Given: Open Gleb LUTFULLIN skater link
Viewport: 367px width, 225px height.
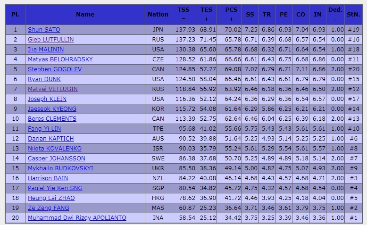Looking at the screenshot, I should point(51,40).
